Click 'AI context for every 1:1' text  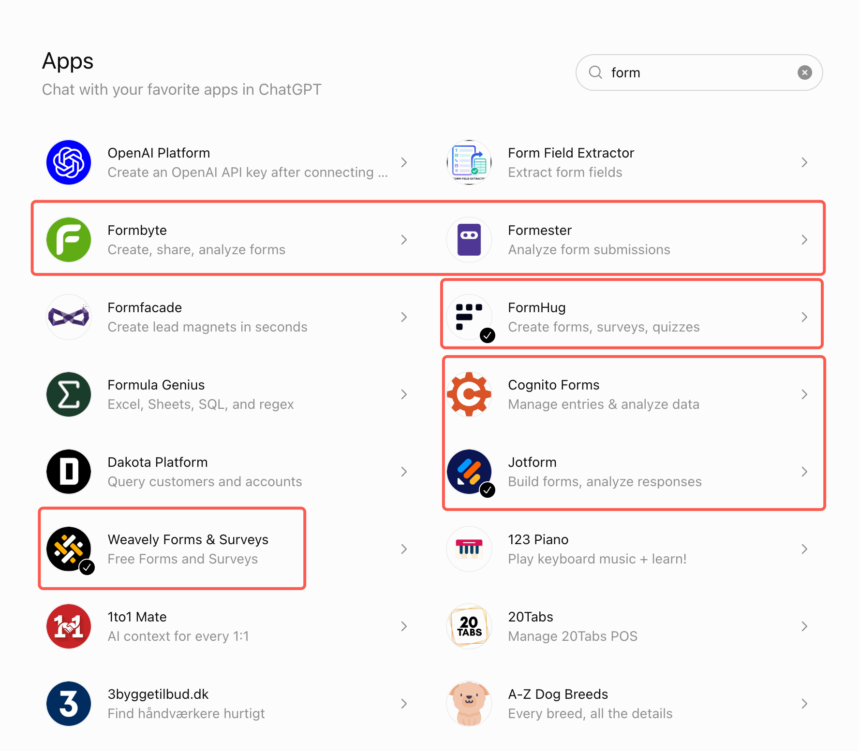[x=178, y=636]
